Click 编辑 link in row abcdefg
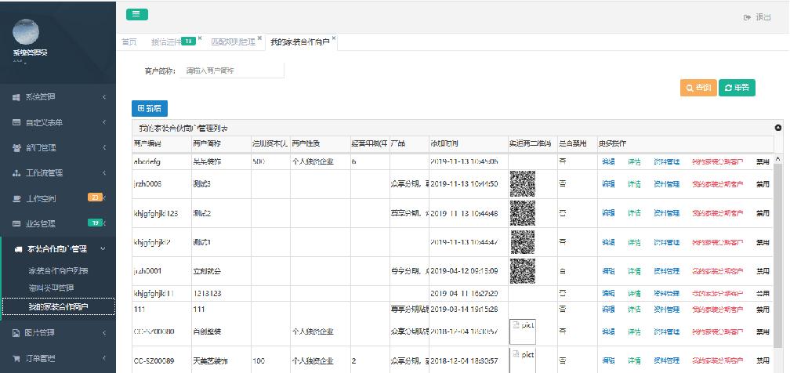Image resolution: width=790 pixels, height=373 pixels. pyautogui.click(x=608, y=161)
